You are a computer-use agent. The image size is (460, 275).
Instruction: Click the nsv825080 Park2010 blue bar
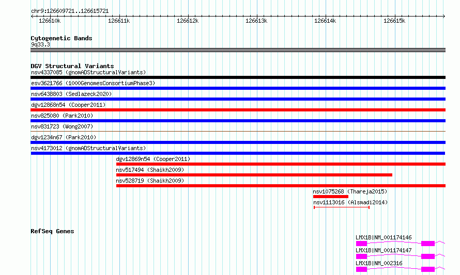[238, 121]
